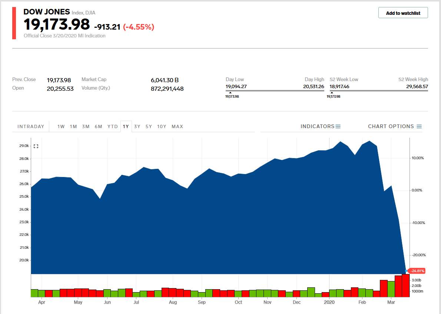Image resolution: width=441 pixels, height=314 pixels.
Task: Choose the 3M chart range
Action: click(86, 127)
